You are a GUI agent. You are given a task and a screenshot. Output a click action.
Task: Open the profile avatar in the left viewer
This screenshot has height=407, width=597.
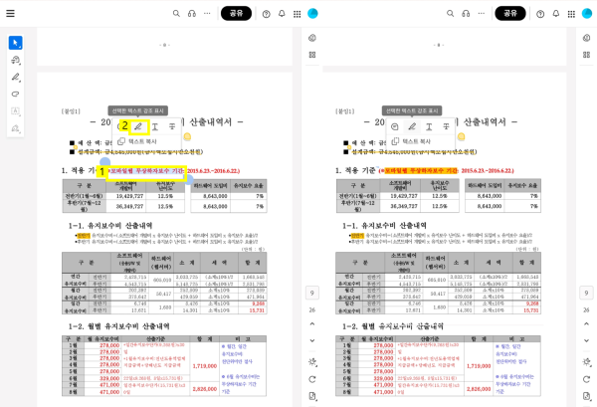click(312, 13)
